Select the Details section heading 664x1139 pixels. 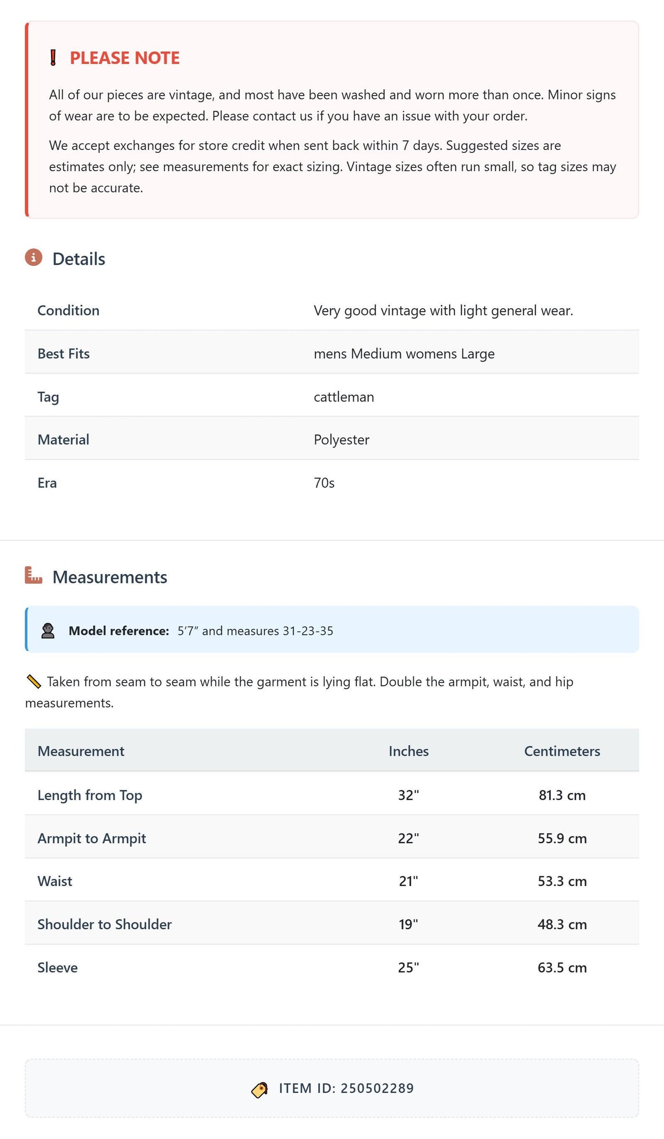79,259
